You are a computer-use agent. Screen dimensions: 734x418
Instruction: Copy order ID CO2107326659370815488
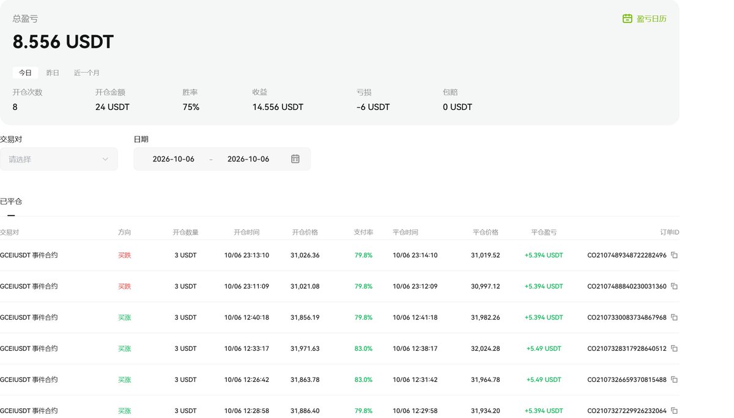674,380
